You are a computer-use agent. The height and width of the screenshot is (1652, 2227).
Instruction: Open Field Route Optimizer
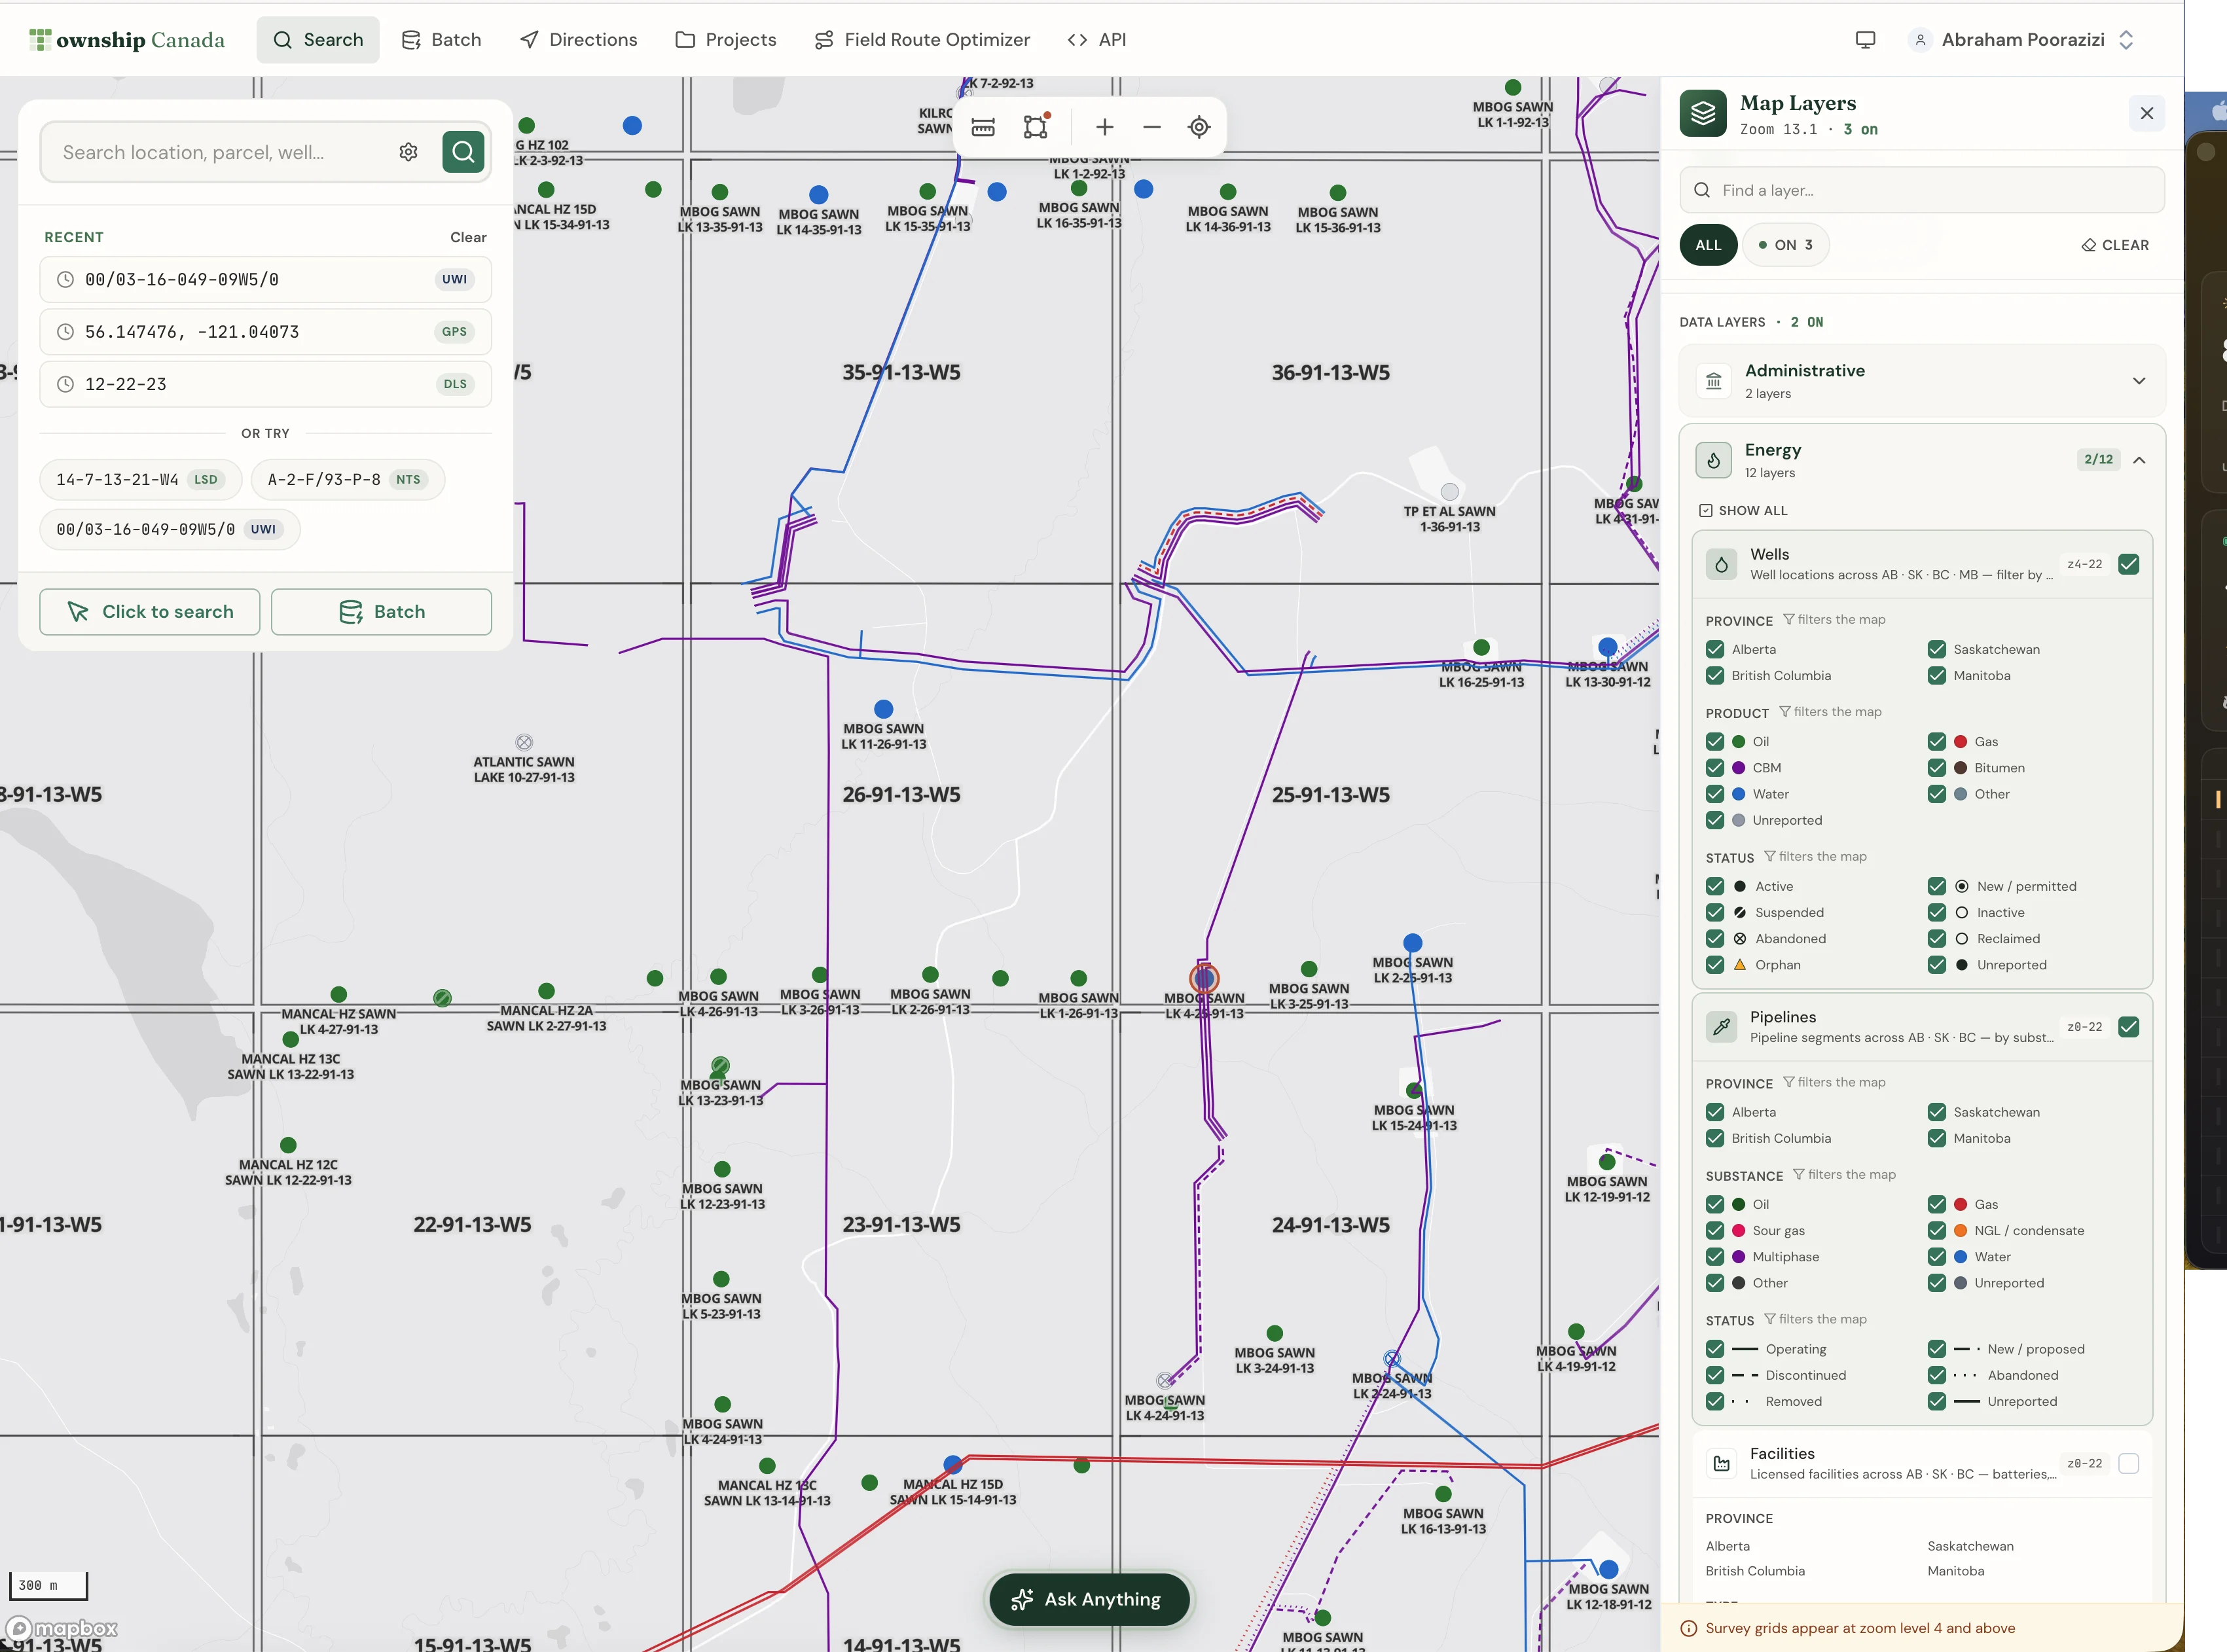pyautogui.click(x=922, y=40)
